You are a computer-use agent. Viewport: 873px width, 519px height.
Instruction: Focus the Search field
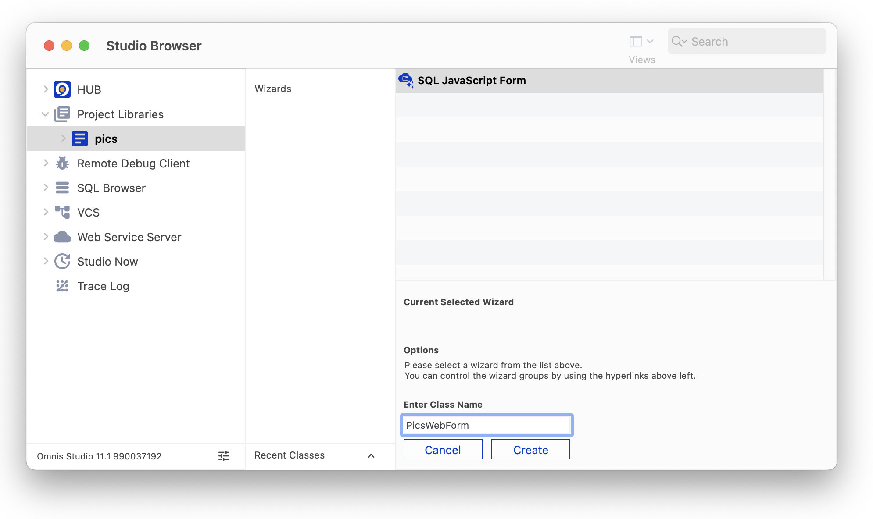tap(747, 42)
